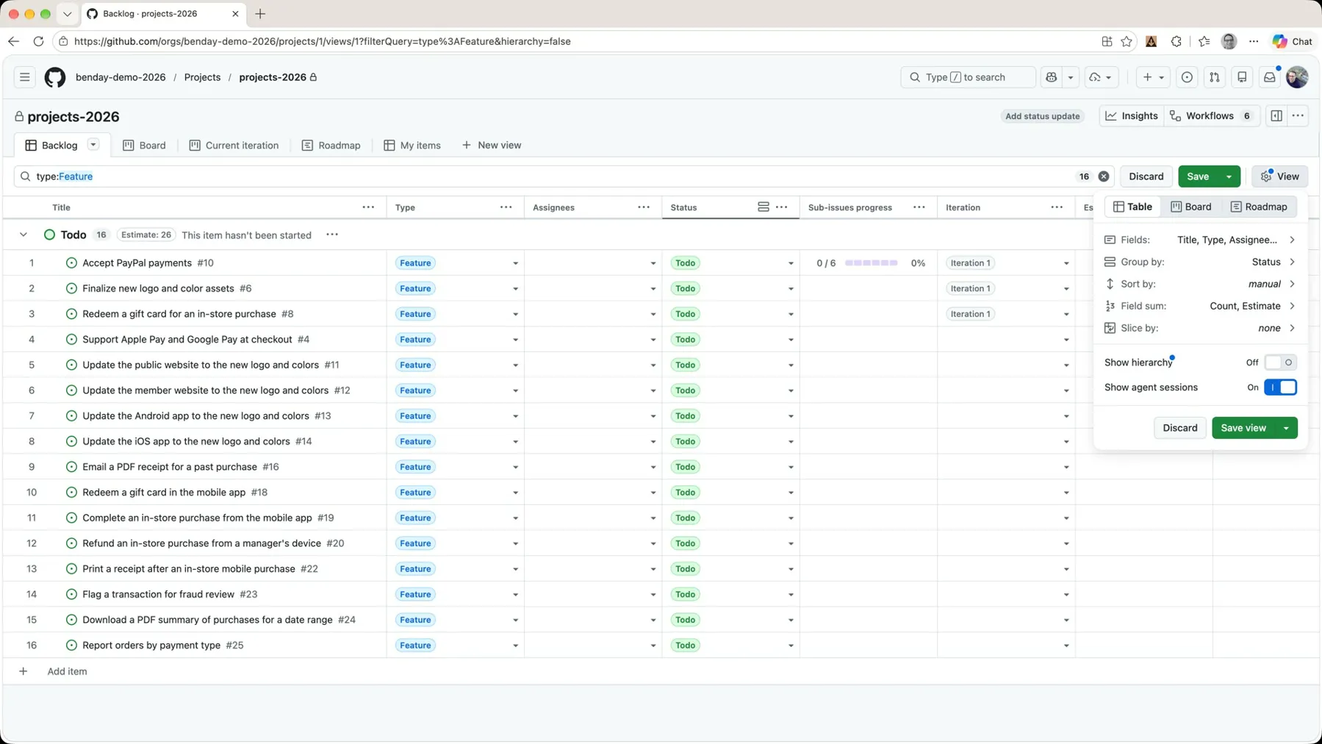Open the issues icon in header

tap(1187, 77)
